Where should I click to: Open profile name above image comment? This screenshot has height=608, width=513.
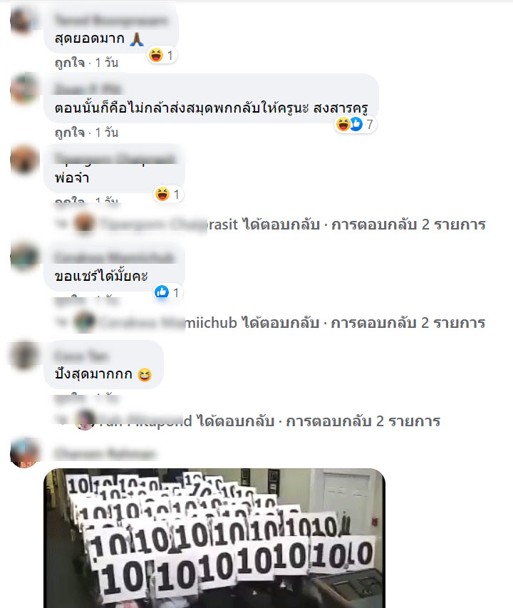(105, 453)
